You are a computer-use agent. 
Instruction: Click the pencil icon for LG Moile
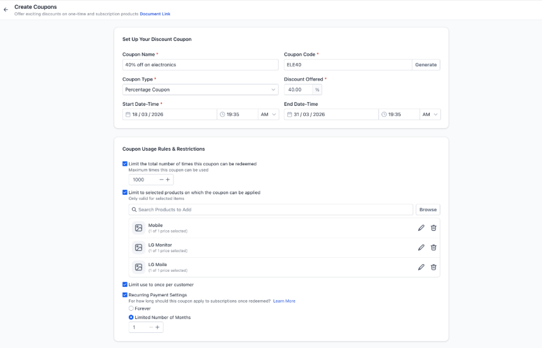click(x=421, y=267)
